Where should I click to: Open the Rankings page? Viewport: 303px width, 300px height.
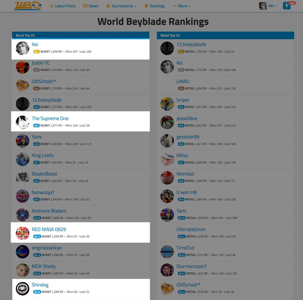pyautogui.click(x=155, y=6)
